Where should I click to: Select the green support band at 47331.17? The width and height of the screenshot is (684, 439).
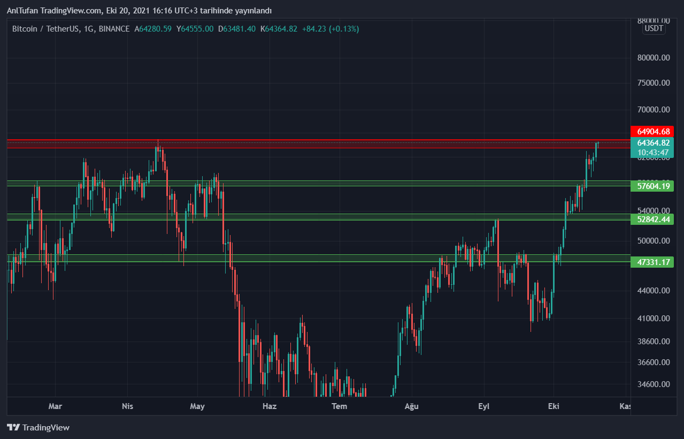(x=318, y=259)
